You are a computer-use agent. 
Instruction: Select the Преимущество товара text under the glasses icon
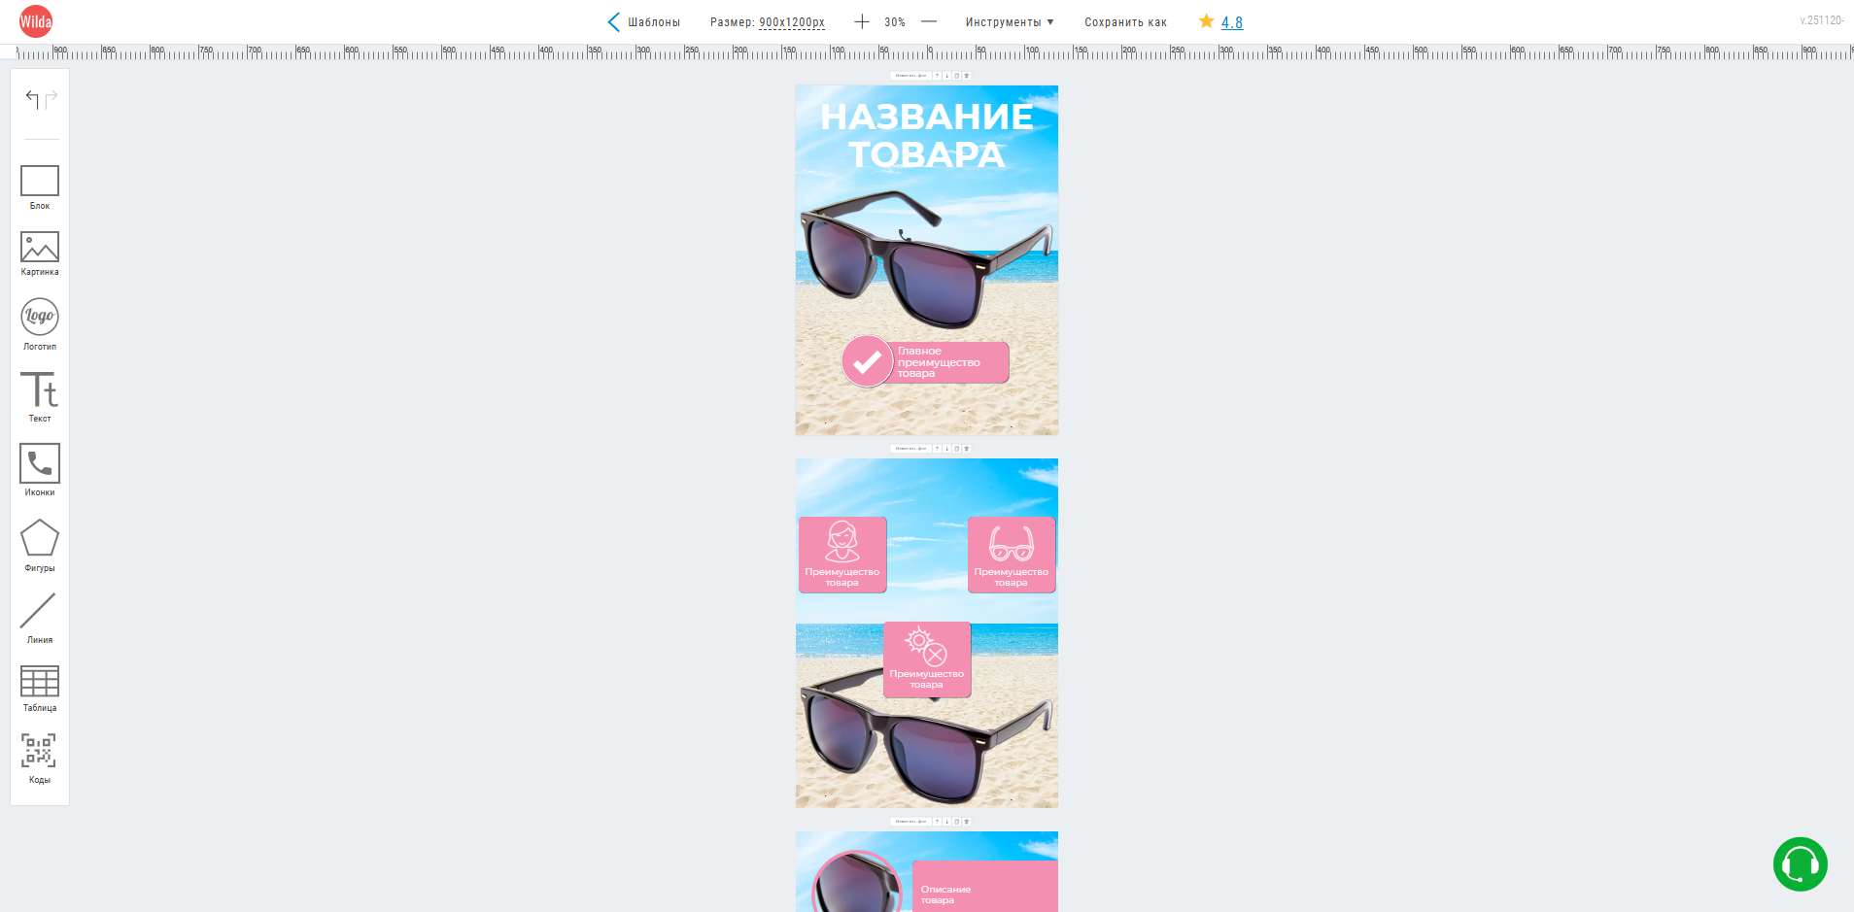click(1012, 577)
